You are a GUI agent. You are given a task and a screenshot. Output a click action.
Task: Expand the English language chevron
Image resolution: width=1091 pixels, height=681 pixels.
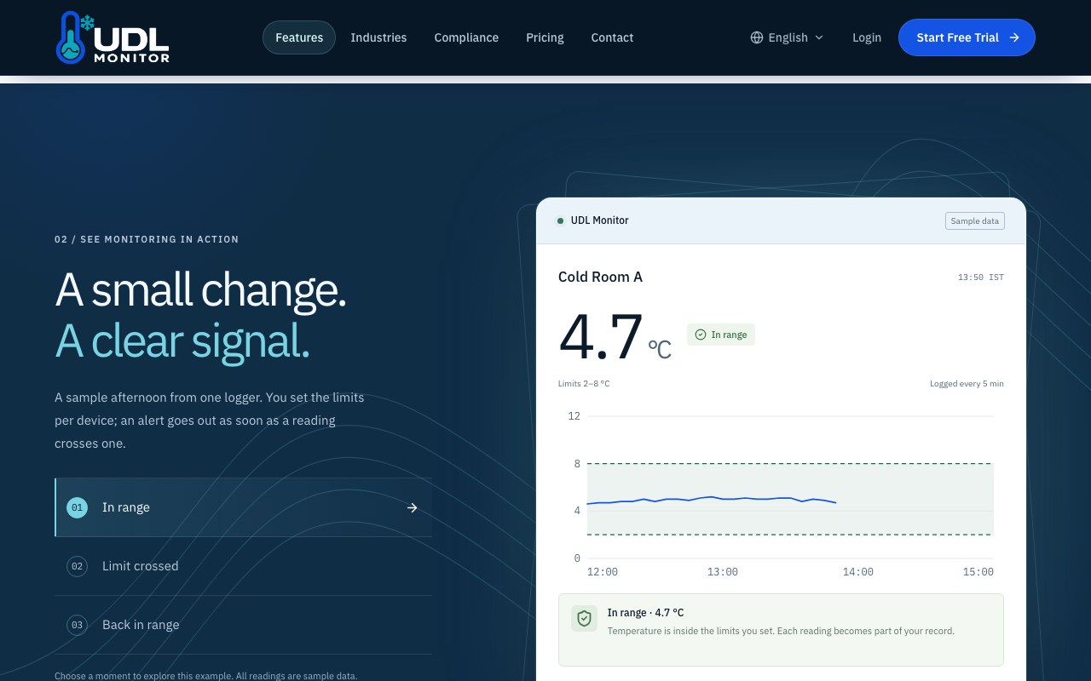(x=819, y=37)
